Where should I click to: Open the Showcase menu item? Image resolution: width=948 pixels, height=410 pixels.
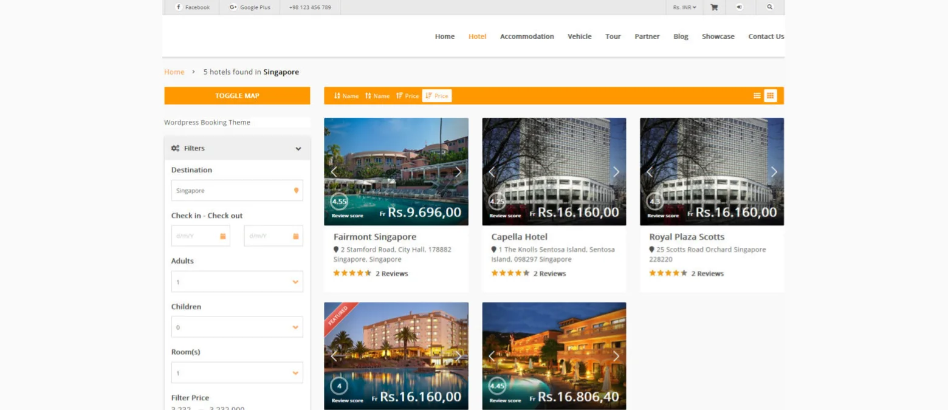(x=718, y=36)
